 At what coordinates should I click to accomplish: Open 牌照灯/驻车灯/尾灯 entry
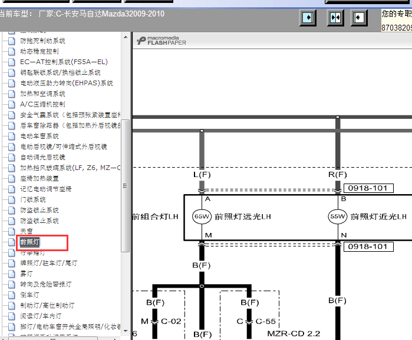(49, 263)
